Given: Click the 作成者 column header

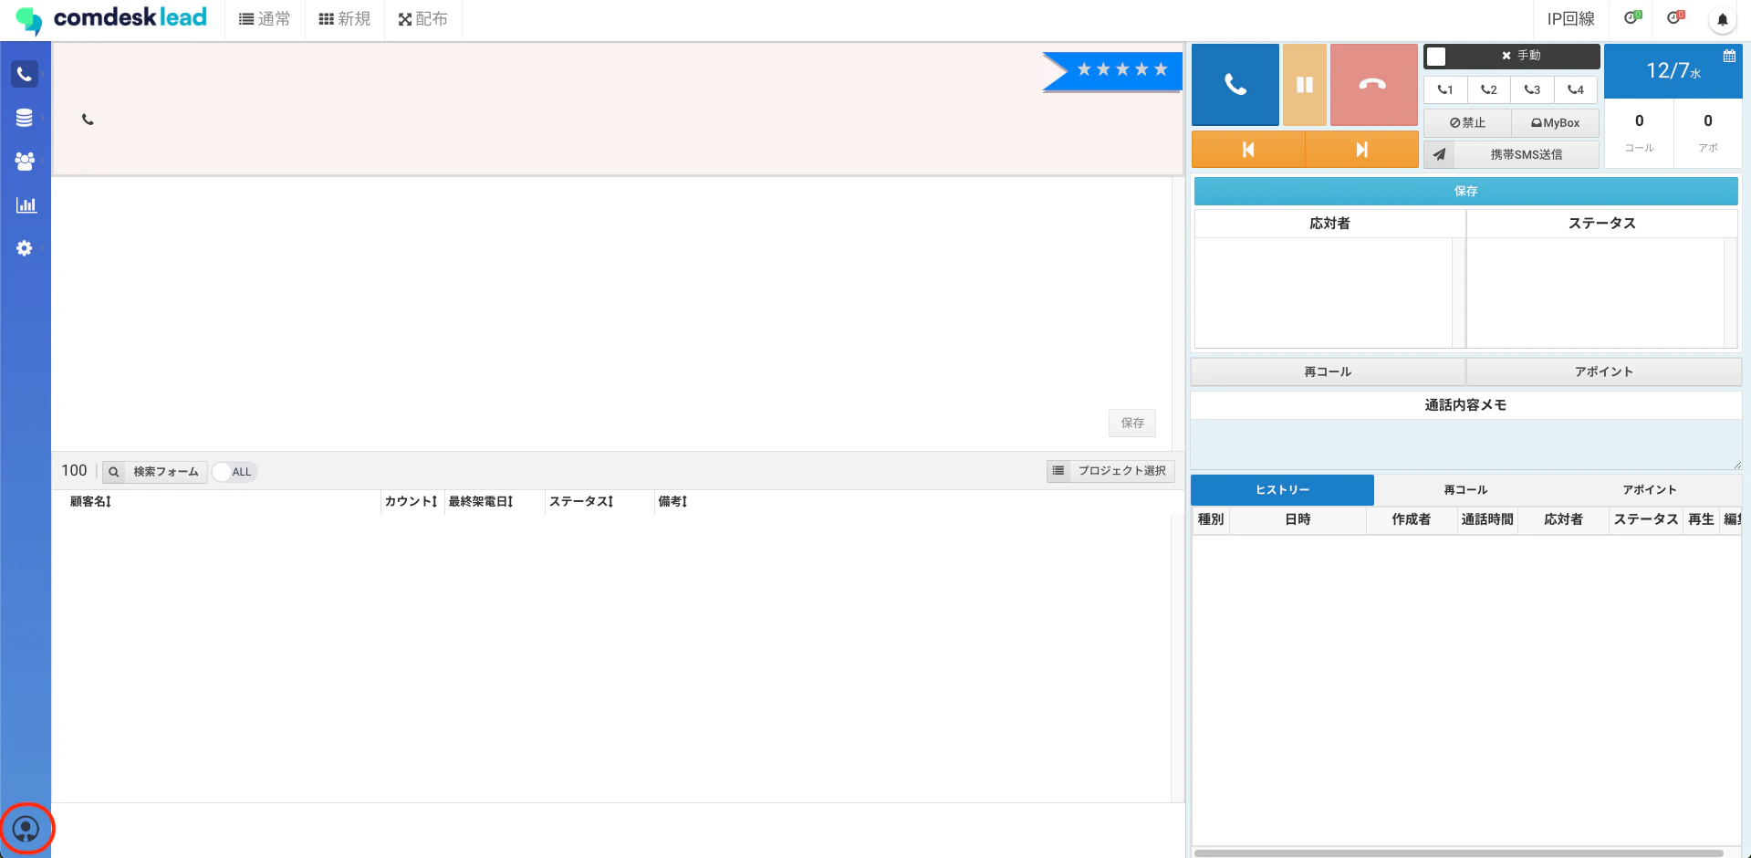Looking at the screenshot, I should pyautogui.click(x=1411, y=519).
